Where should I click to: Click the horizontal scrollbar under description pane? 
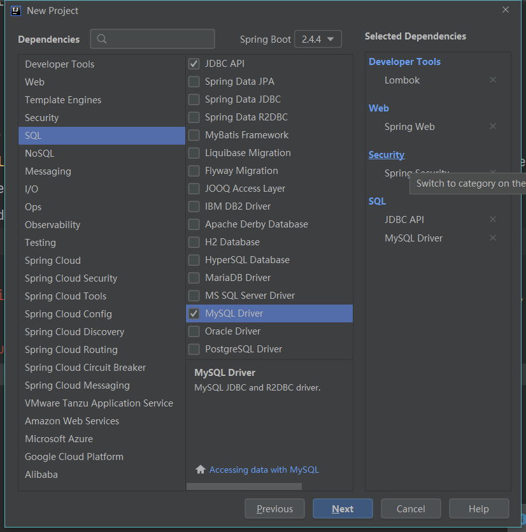click(x=244, y=487)
